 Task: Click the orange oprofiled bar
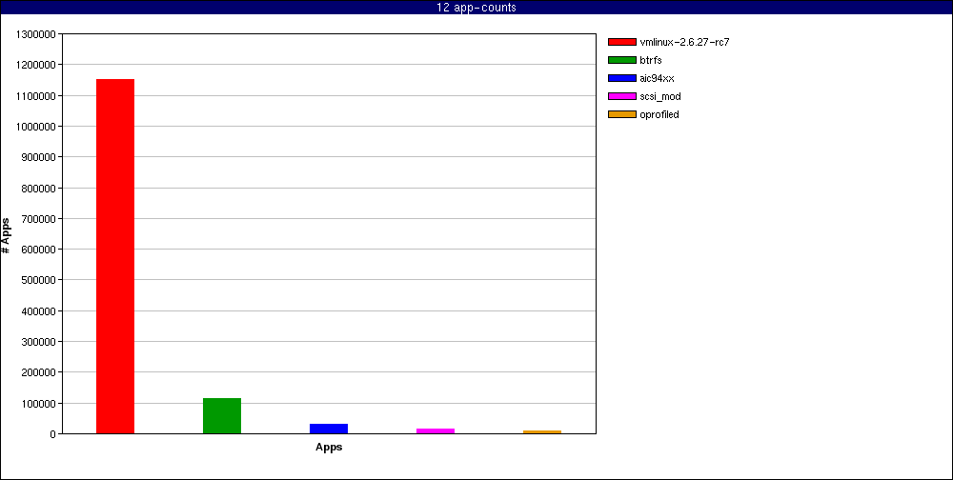pos(542,432)
